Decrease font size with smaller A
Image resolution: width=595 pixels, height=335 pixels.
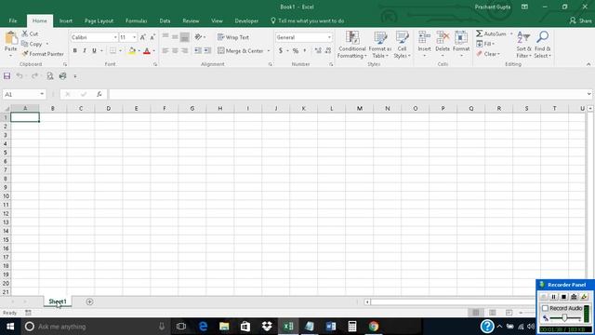point(152,37)
